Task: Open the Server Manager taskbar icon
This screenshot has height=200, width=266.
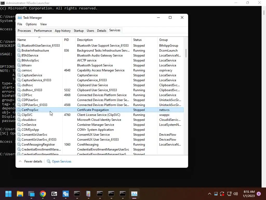Action: coord(66,194)
